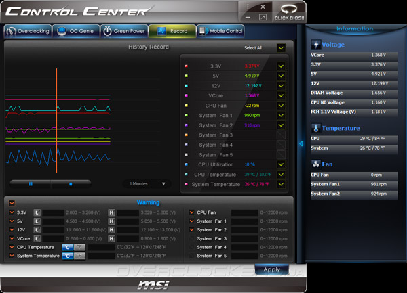The width and height of the screenshot is (407, 293).
Task: Click the System Fan 2 rpm input field
Action: click(x=244, y=230)
